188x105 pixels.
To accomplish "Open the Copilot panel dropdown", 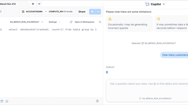I will click(x=164, y=4).
